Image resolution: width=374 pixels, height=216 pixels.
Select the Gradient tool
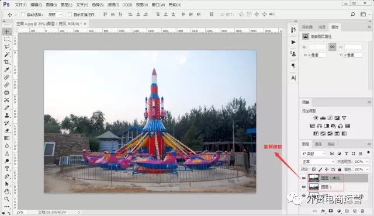pos(6,138)
